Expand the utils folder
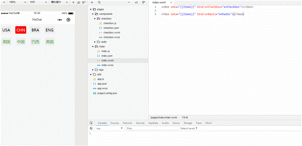 (x=91, y=74)
